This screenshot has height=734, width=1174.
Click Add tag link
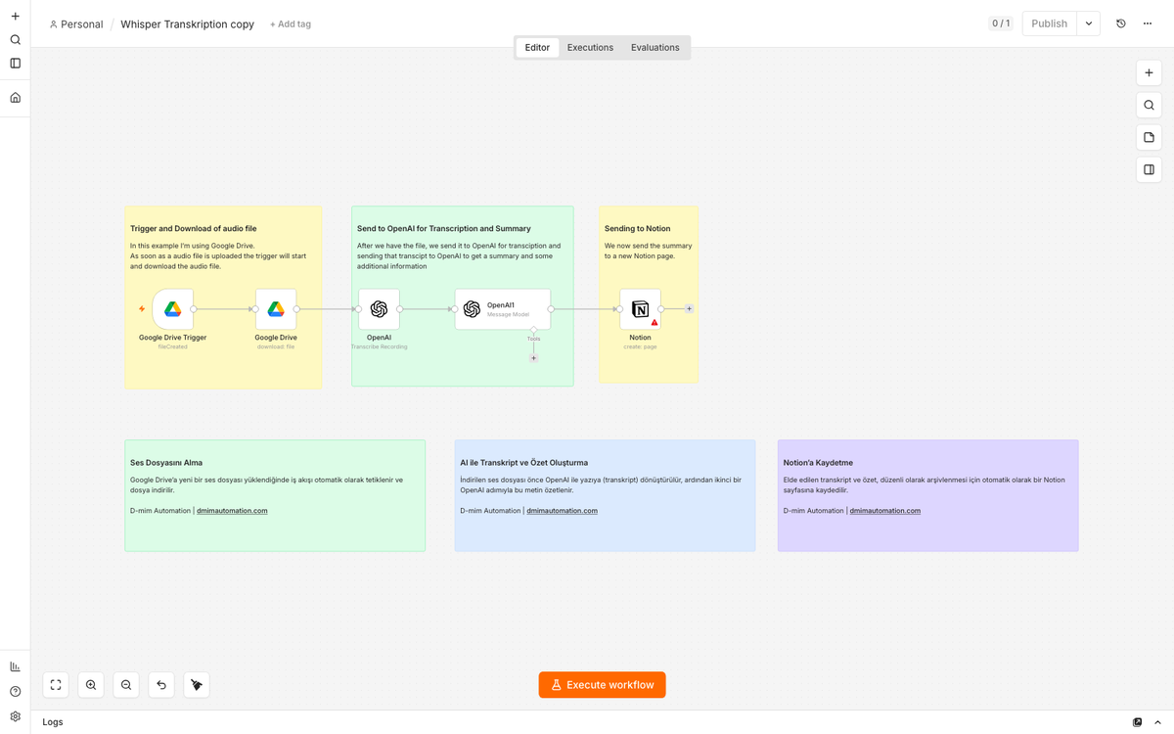tap(291, 23)
